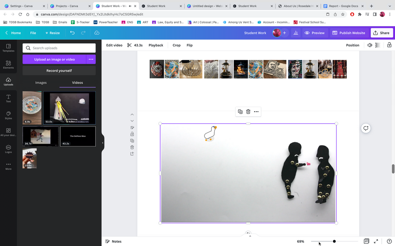Toggle the lock icon in top toolbar
The width and height of the screenshot is (395, 246).
pos(389,45)
